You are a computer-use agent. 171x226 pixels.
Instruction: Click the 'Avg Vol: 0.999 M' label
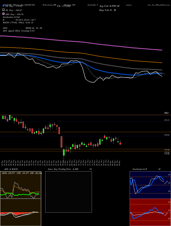(x=109, y=6)
